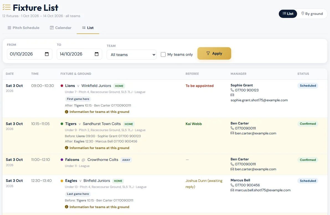Viewport: 330px width, 215px height.
Task: Click the 'Last game here' tag
Action: pos(78,194)
